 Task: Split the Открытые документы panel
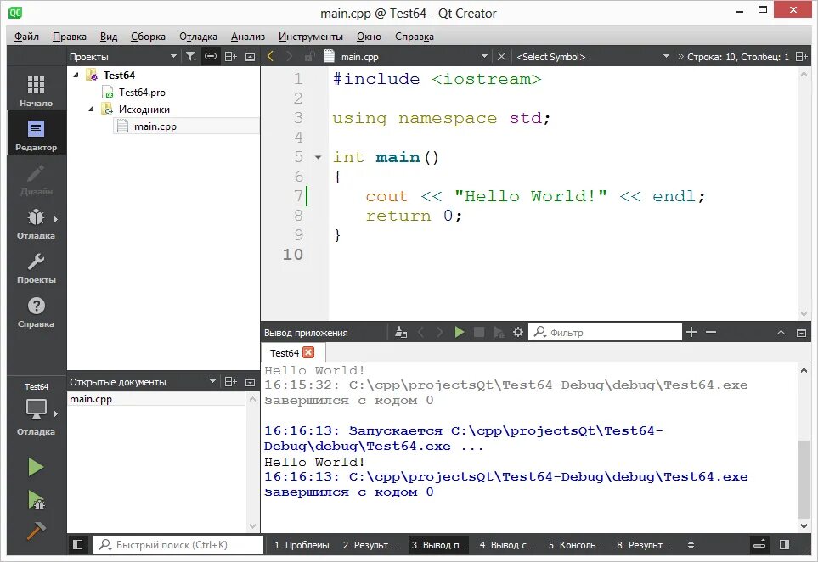pos(230,382)
